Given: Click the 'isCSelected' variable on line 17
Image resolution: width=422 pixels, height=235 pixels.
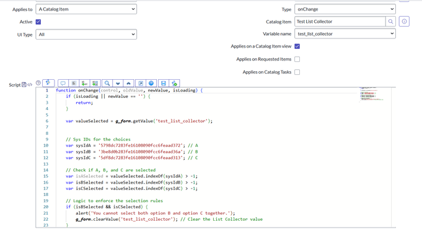Looking at the screenshot, I should (x=89, y=189).
